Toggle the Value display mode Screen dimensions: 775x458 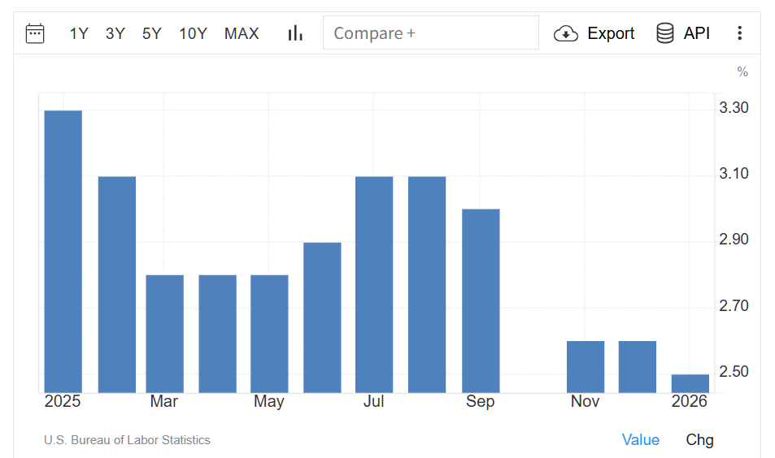tap(641, 439)
